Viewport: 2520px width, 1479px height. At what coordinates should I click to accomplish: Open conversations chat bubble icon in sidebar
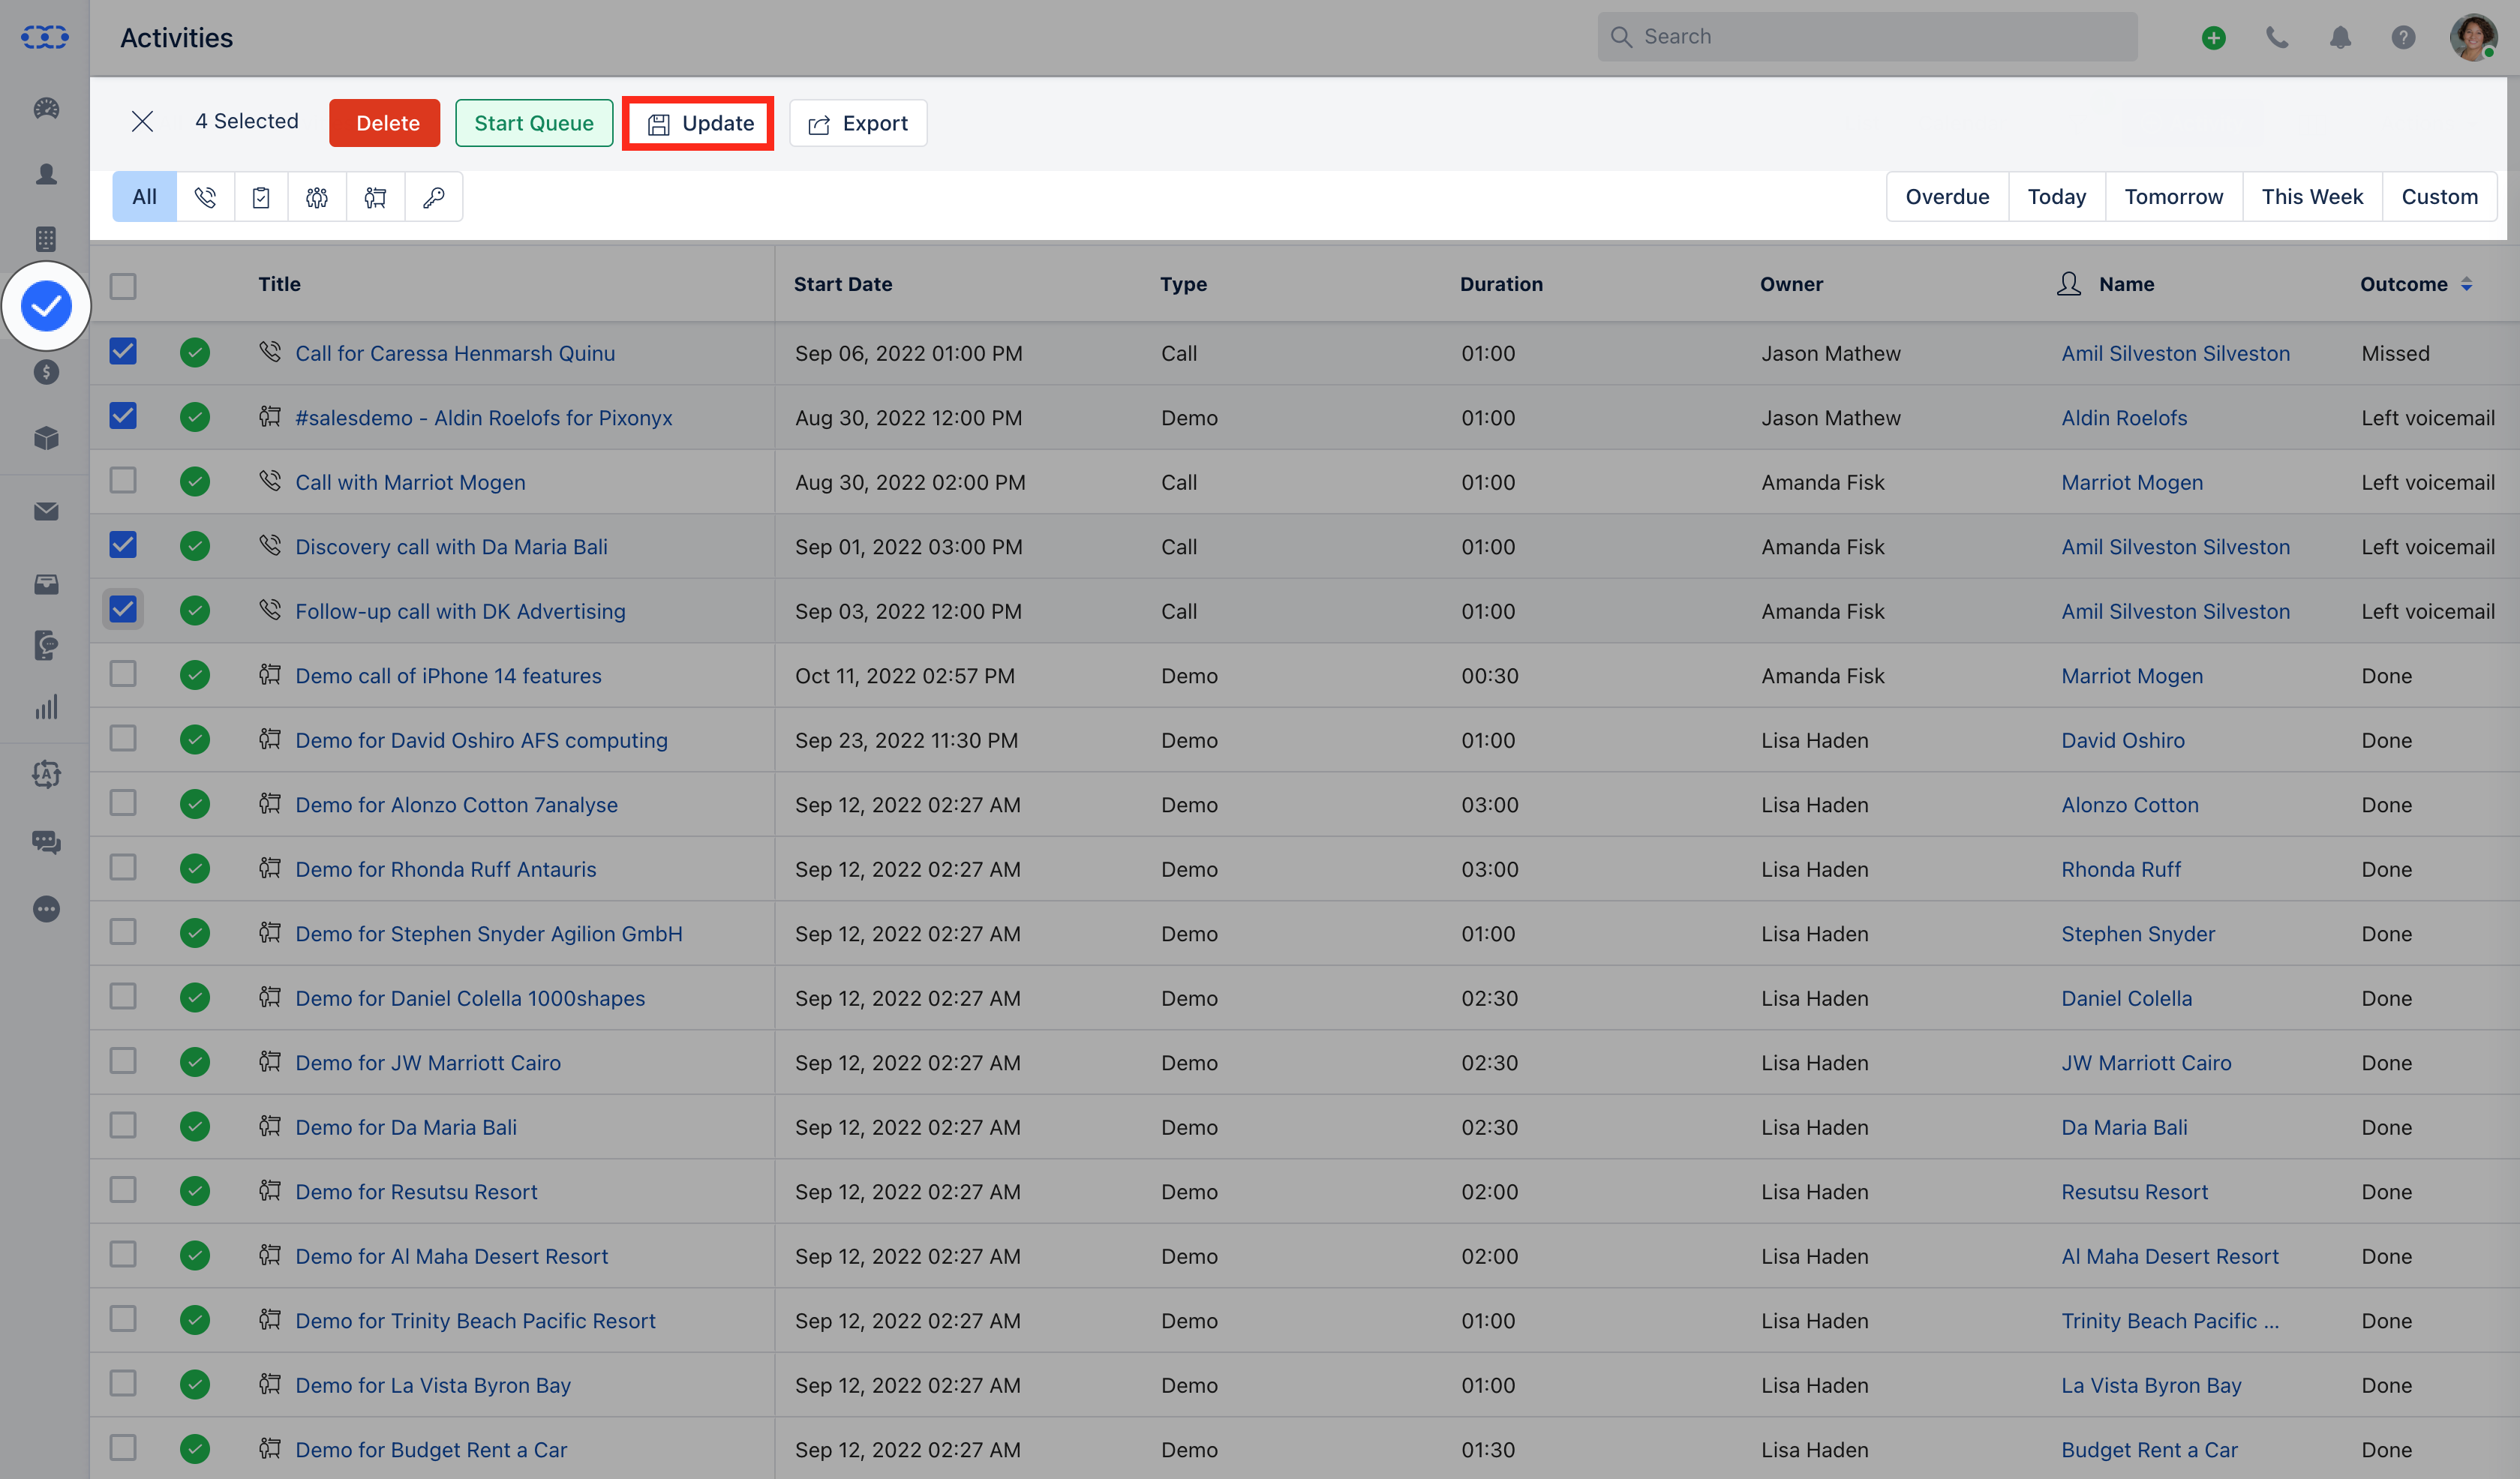pos(46,842)
